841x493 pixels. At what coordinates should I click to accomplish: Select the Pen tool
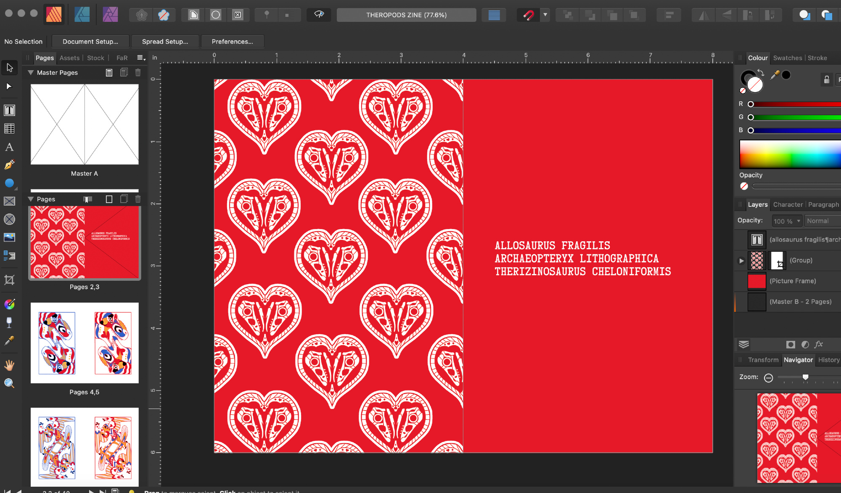click(x=9, y=165)
